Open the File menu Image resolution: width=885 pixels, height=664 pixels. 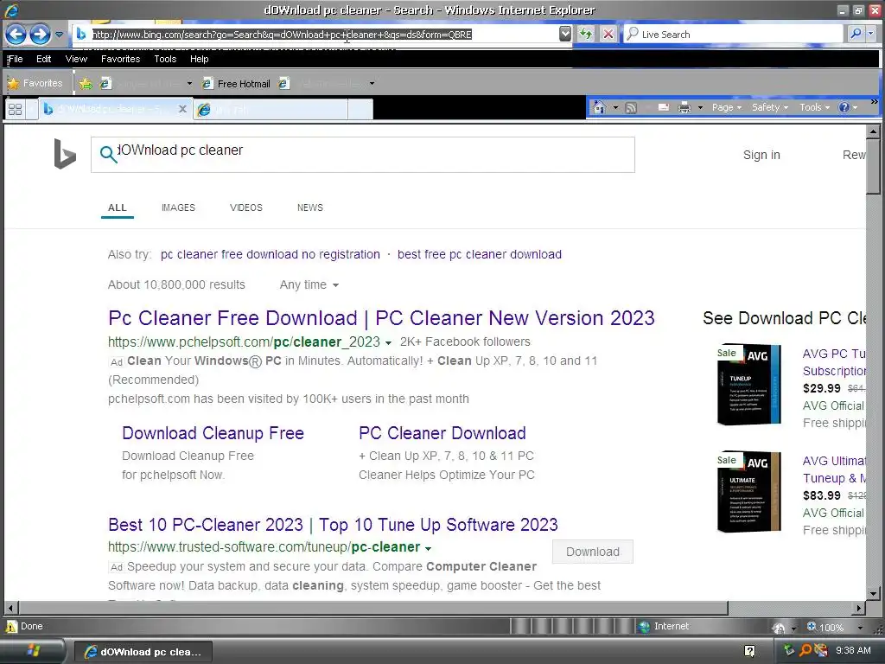point(16,59)
